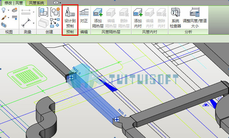Click the greyed 删除隔热层 button
This screenshot has height=138, width=229.
(x=124, y=18)
